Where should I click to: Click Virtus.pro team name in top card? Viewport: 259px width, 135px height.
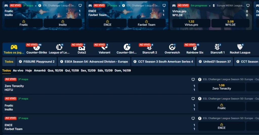[x=179, y=11]
